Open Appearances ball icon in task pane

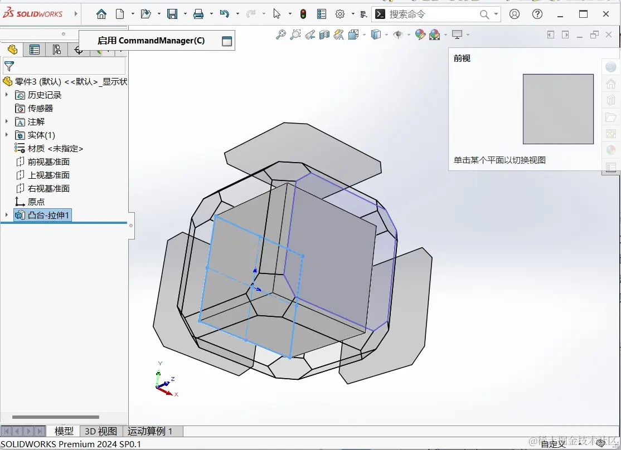611,150
